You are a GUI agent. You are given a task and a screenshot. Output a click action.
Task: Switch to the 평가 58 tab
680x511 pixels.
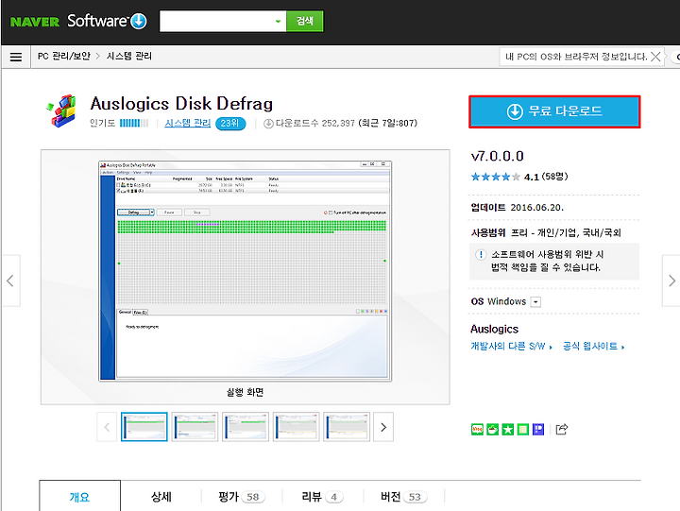click(242, 496)
